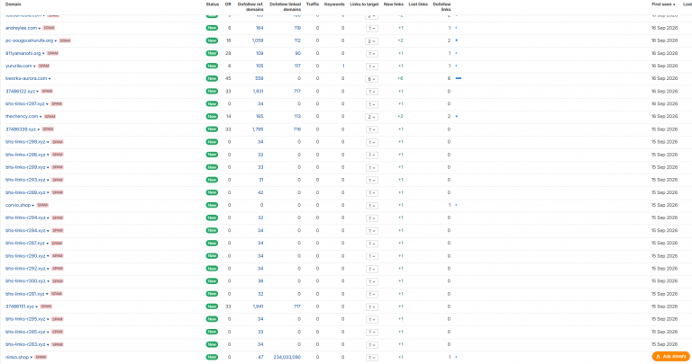This screenshot has height=364, width=692.
Task: Click SPAM badge on andreylee.com row
Action: click(49, 28)
